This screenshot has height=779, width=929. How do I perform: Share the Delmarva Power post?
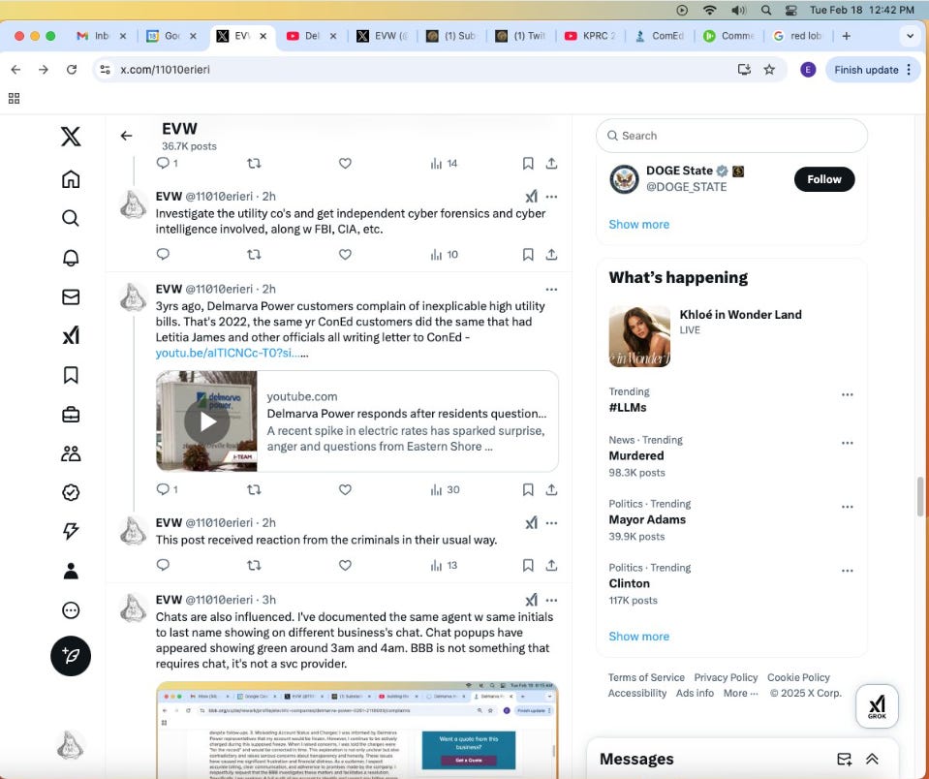(551, 489)
